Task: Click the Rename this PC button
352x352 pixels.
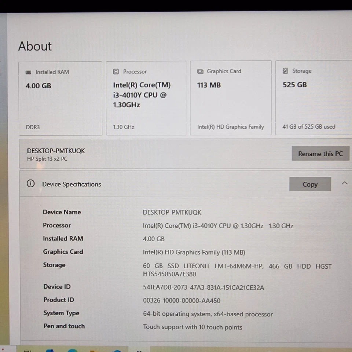Action: 320,154
